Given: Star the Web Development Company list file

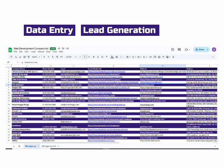Looking at the screenshot, I should 59,48.
